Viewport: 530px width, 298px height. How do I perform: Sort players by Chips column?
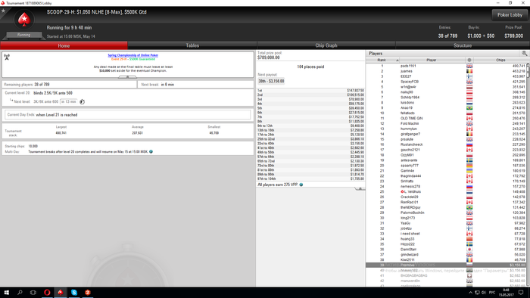click(500, 60)
